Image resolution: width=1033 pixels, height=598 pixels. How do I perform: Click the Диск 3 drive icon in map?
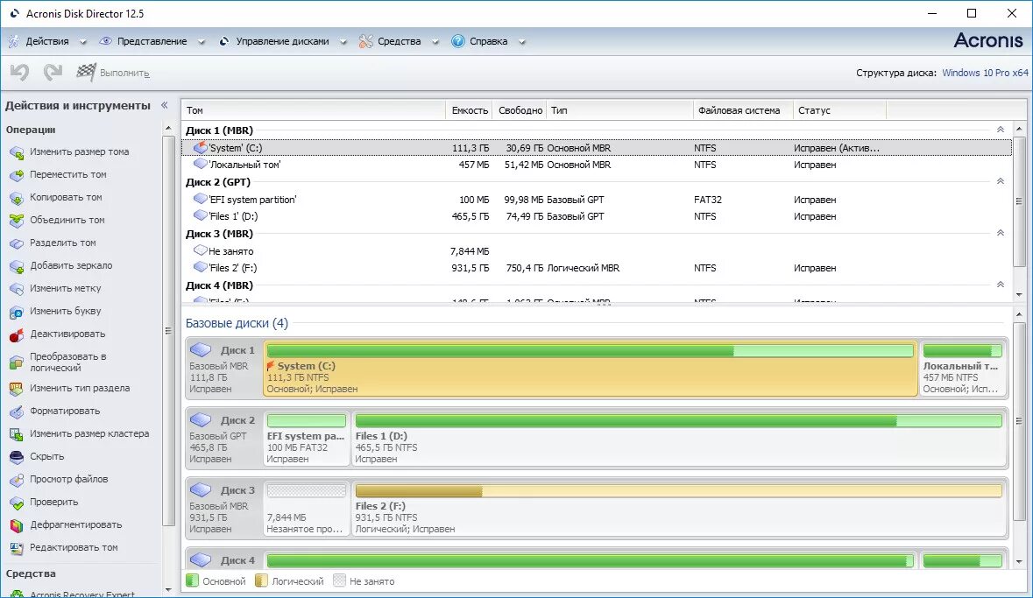201,489
